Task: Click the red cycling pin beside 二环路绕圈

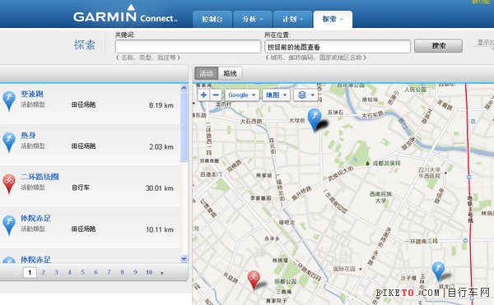Action: (9, 183)
